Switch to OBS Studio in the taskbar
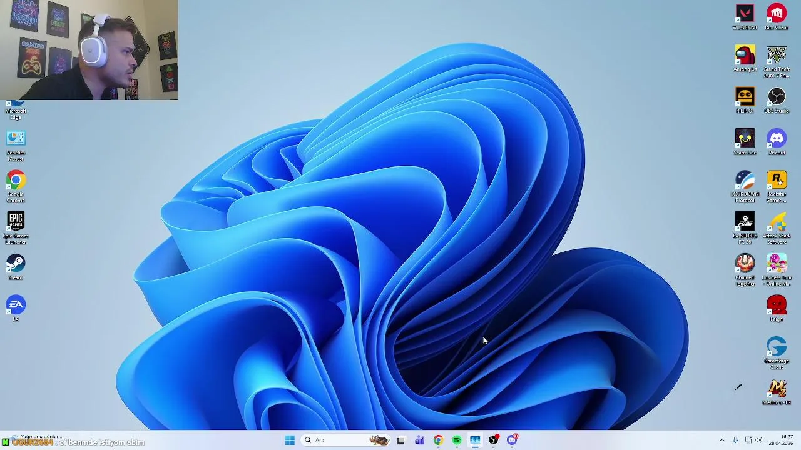Viewport: 801px width, 450px height. (494, 441)
